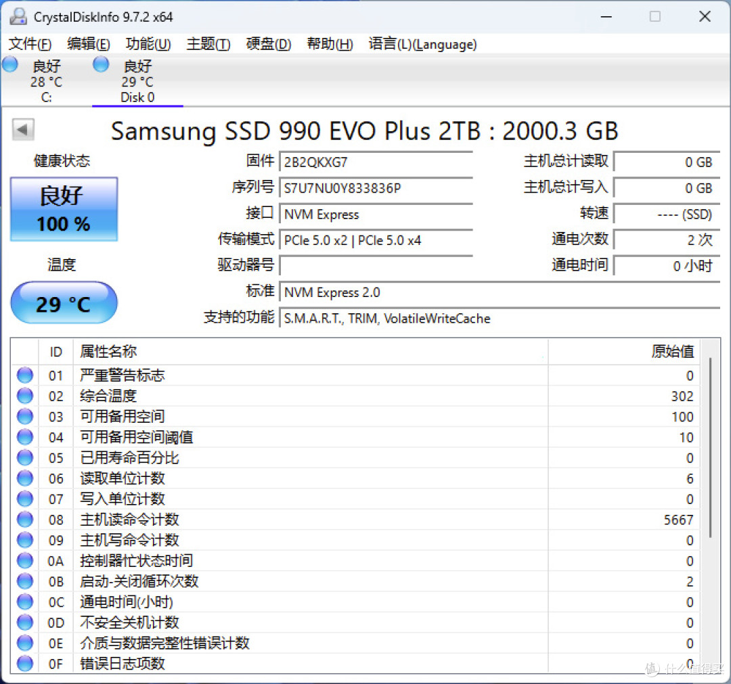Close the CrystalDiskInfo window
Viewport: 731px width, 684px height.
705,17
